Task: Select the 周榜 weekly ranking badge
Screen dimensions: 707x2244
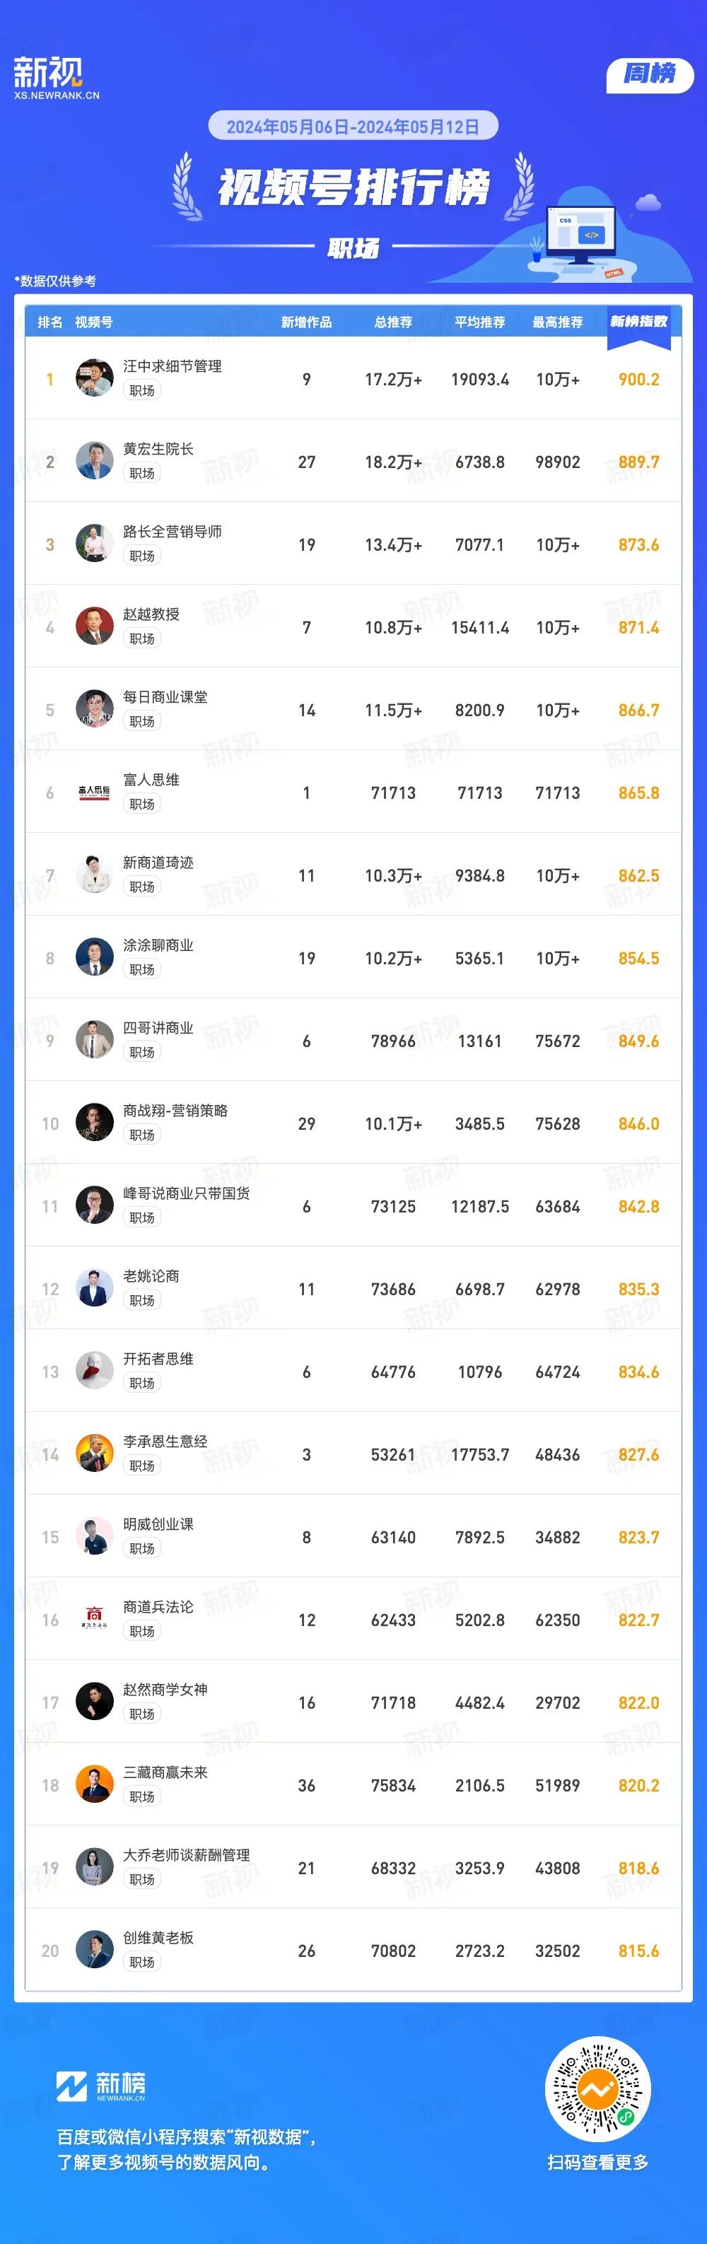Action: coord(650,74)
